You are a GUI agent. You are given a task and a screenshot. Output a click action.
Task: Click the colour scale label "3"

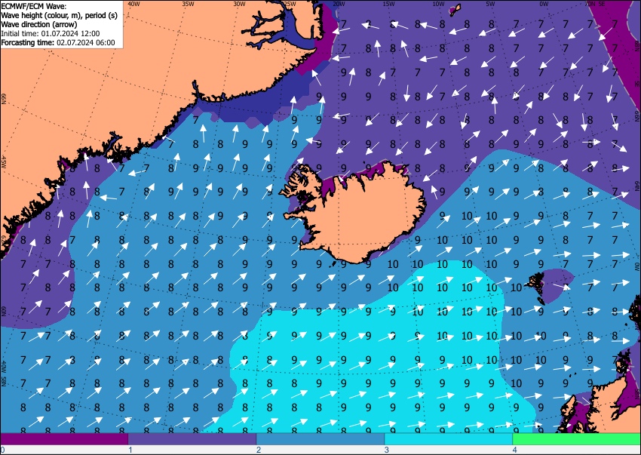point(386,450)
